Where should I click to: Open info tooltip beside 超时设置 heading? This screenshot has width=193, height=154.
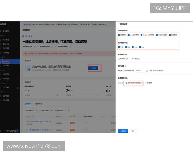pos(126,66)
